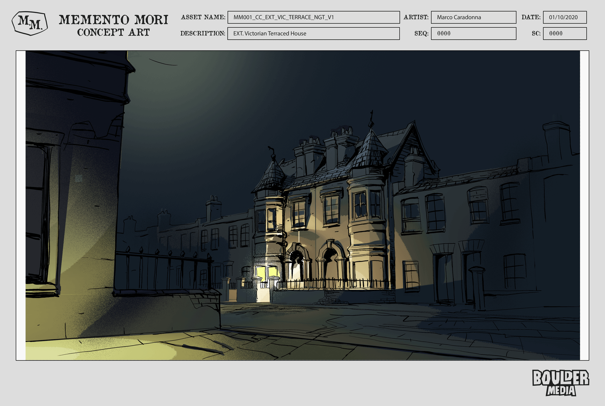
Task: Click the Victorian house concept artwork
Action: 302,206
